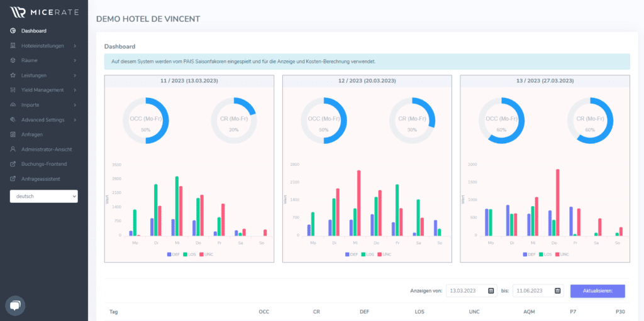644x321 pixels.
Task: Open the deutsch language dropdown
Action: [43, 197]
